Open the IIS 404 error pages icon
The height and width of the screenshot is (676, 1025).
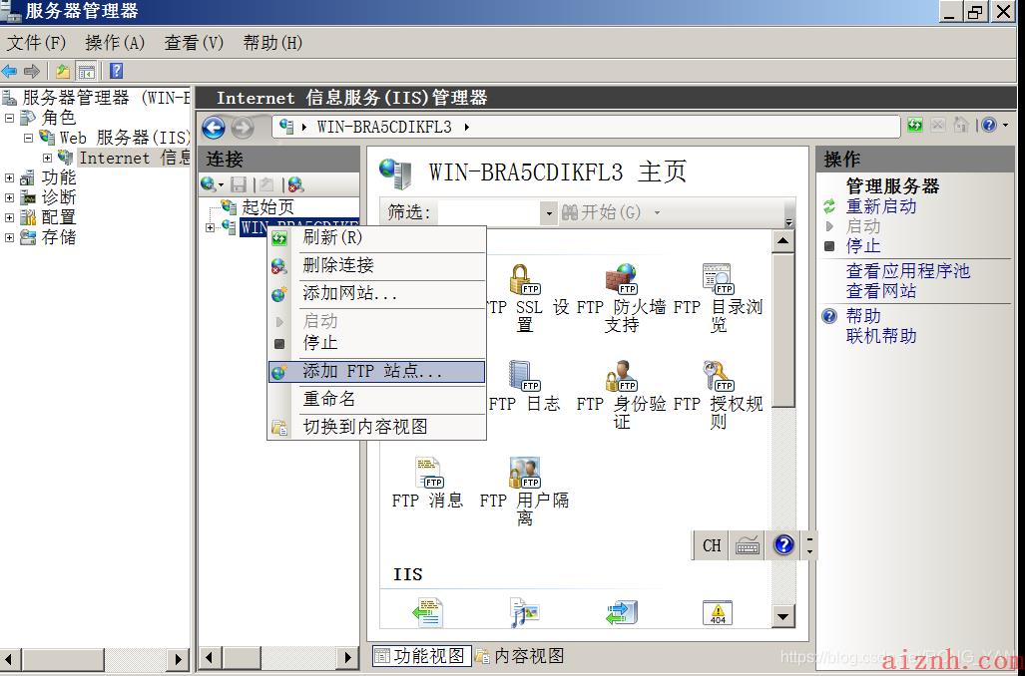click(x=718, y=612)
